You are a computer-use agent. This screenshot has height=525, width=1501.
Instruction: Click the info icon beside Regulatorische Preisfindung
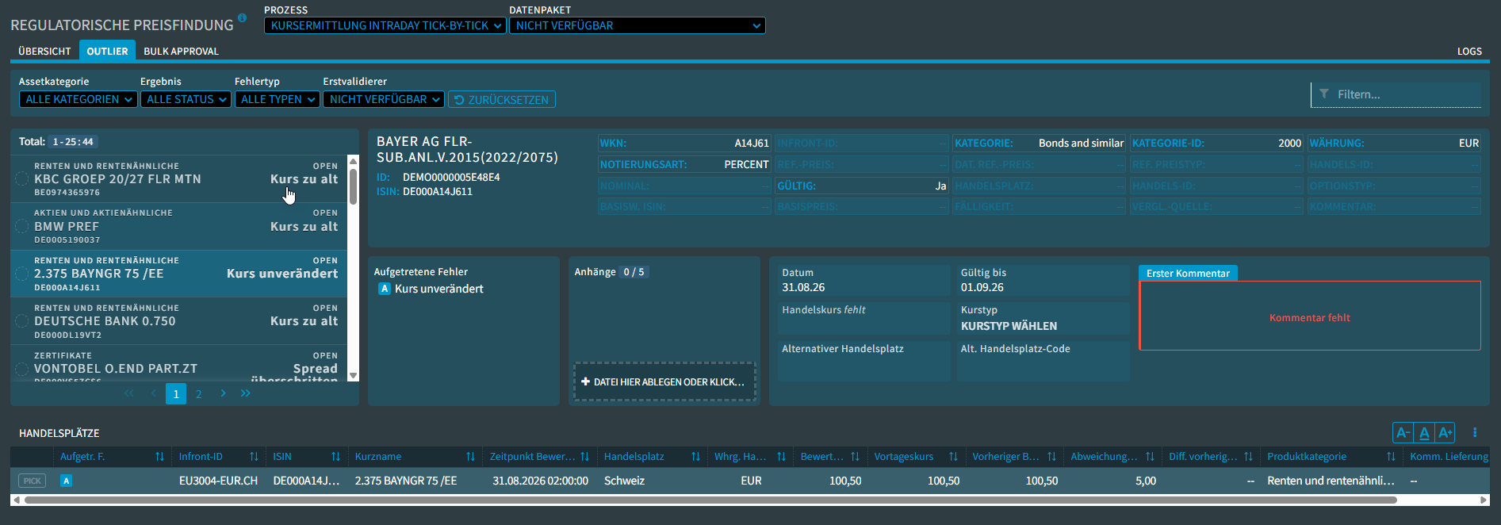[x=242, y=17]
